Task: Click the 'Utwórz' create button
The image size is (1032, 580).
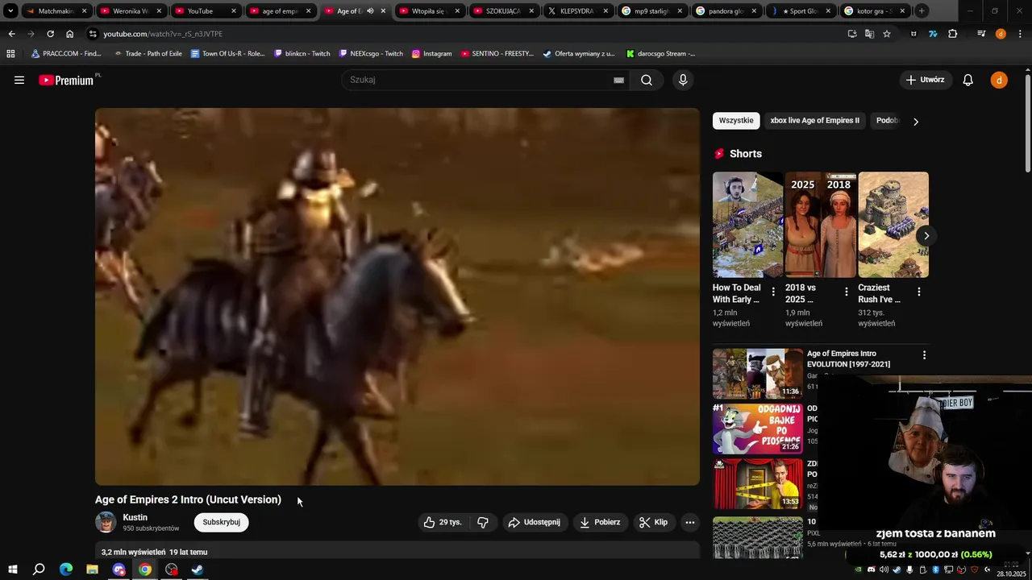Action: (925, 80)
